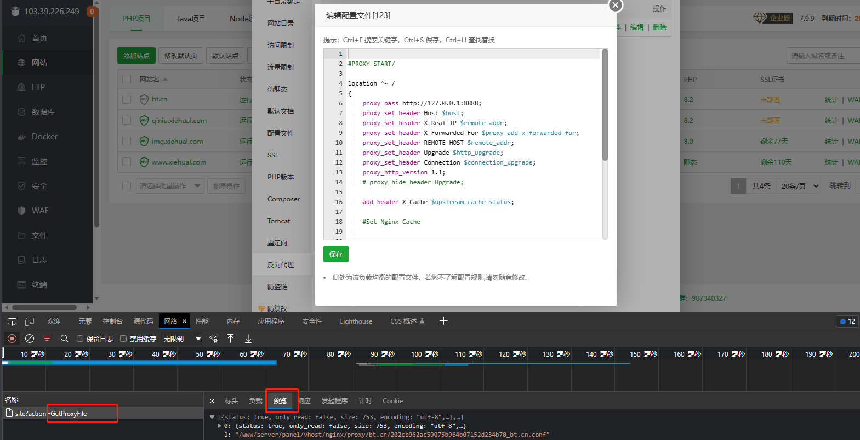Click the sidebar horizontal scrollbar
Image resolution: width=860 pixels, height=440 pixels.
45,307
